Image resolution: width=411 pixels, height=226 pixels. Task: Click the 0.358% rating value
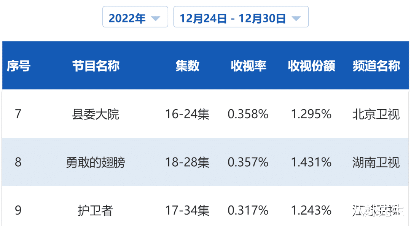click(x=248, y=114)
